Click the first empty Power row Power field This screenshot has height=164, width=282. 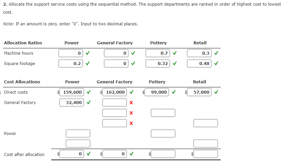coord(78,134)
